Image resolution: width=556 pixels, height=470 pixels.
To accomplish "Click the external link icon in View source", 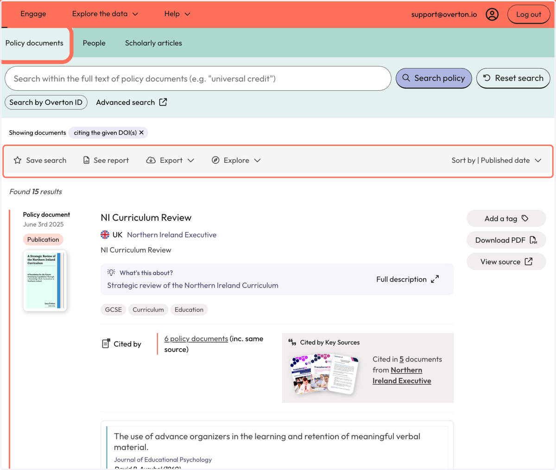I will [529, 262].
